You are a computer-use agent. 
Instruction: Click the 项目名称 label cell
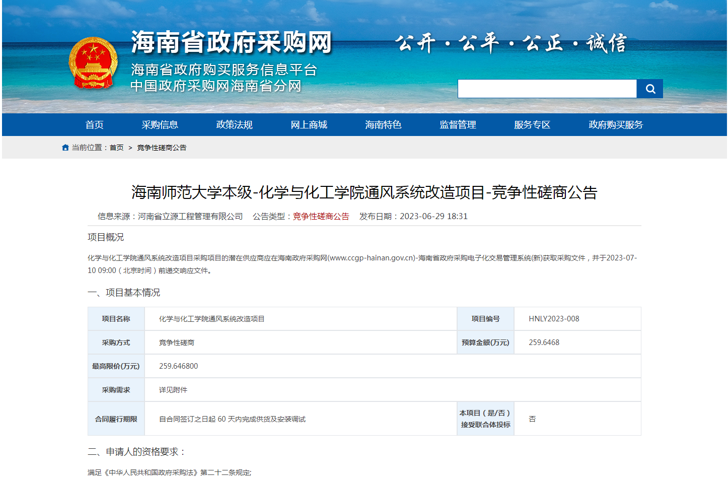[116, 319]
